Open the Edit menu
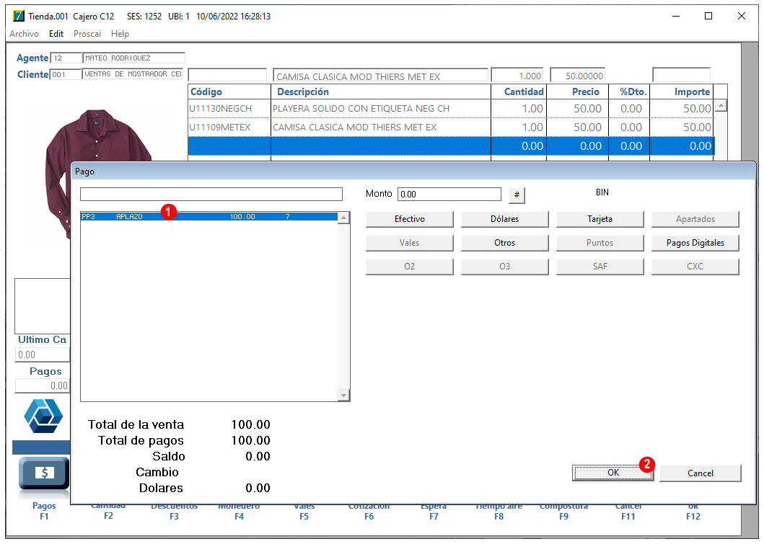The width and height of the screenshot is (764, 544). pos(56,34)
